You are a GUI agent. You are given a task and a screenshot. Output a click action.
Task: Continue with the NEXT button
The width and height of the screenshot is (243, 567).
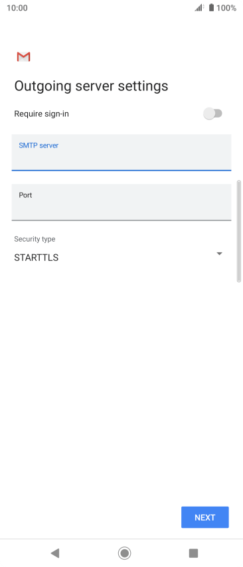pos(205,517)
